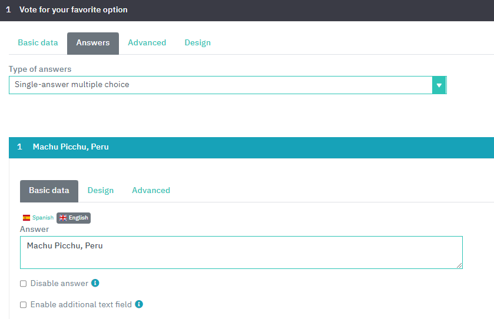This screenshot has height=319, width=494.
Task: Click info icon beside Disable answer
Action: [x=95, y=283]
